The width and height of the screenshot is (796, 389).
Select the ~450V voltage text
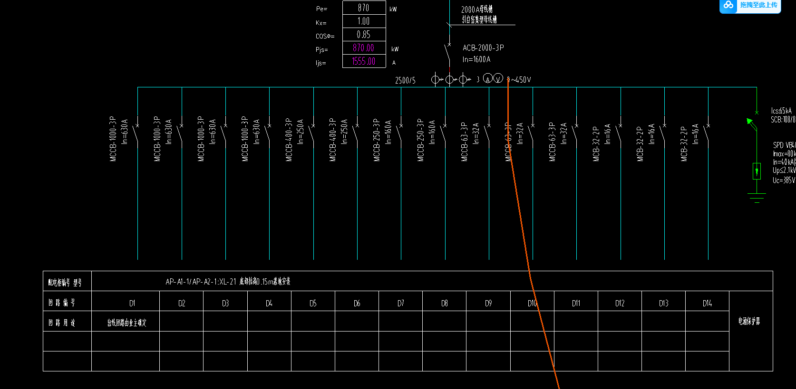(520, 80)
